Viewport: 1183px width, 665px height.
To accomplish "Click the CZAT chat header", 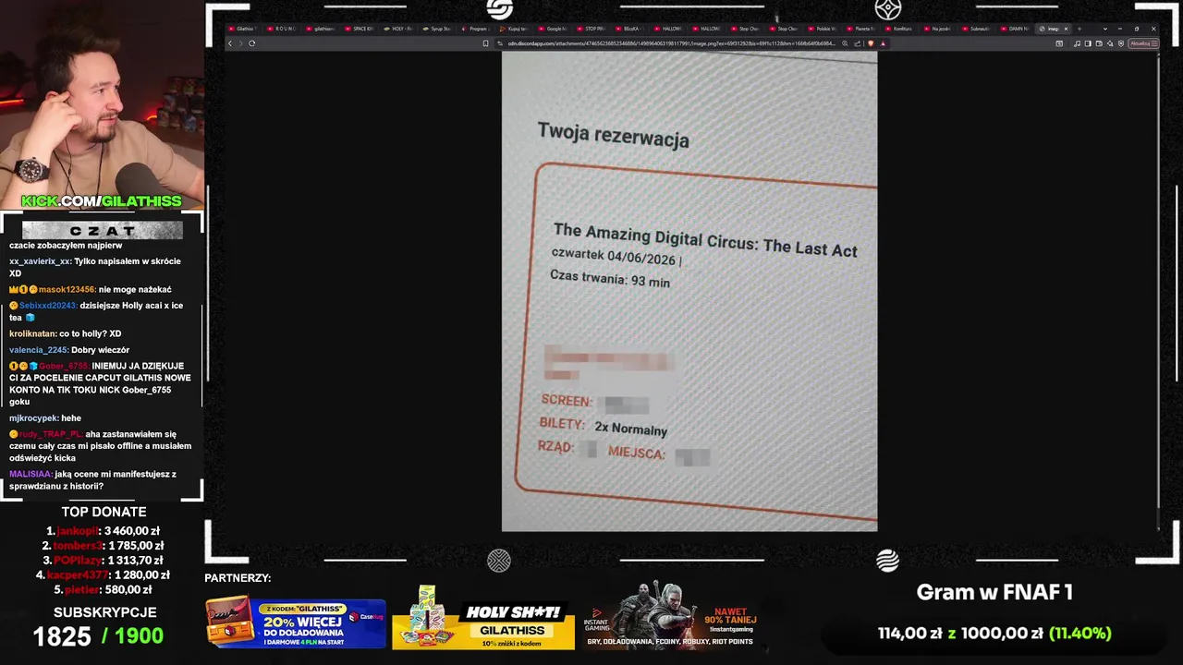I will [102, 230].
